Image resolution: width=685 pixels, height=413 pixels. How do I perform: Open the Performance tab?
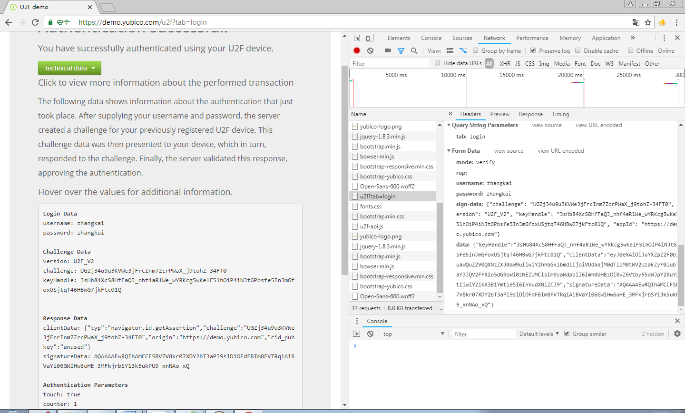[532, 38]
